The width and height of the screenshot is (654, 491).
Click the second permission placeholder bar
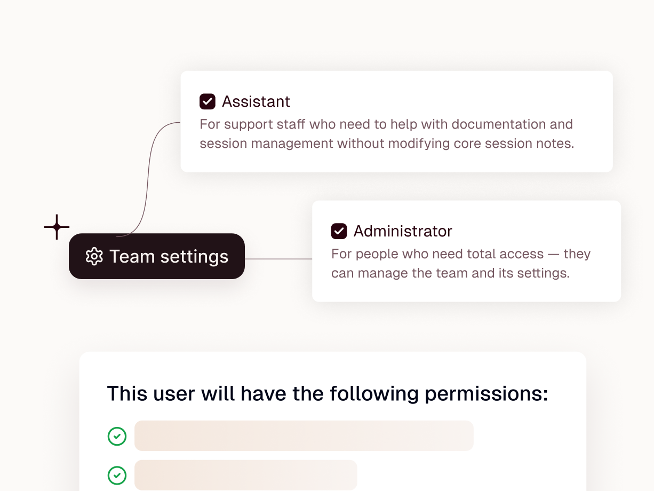pos(246,475)
